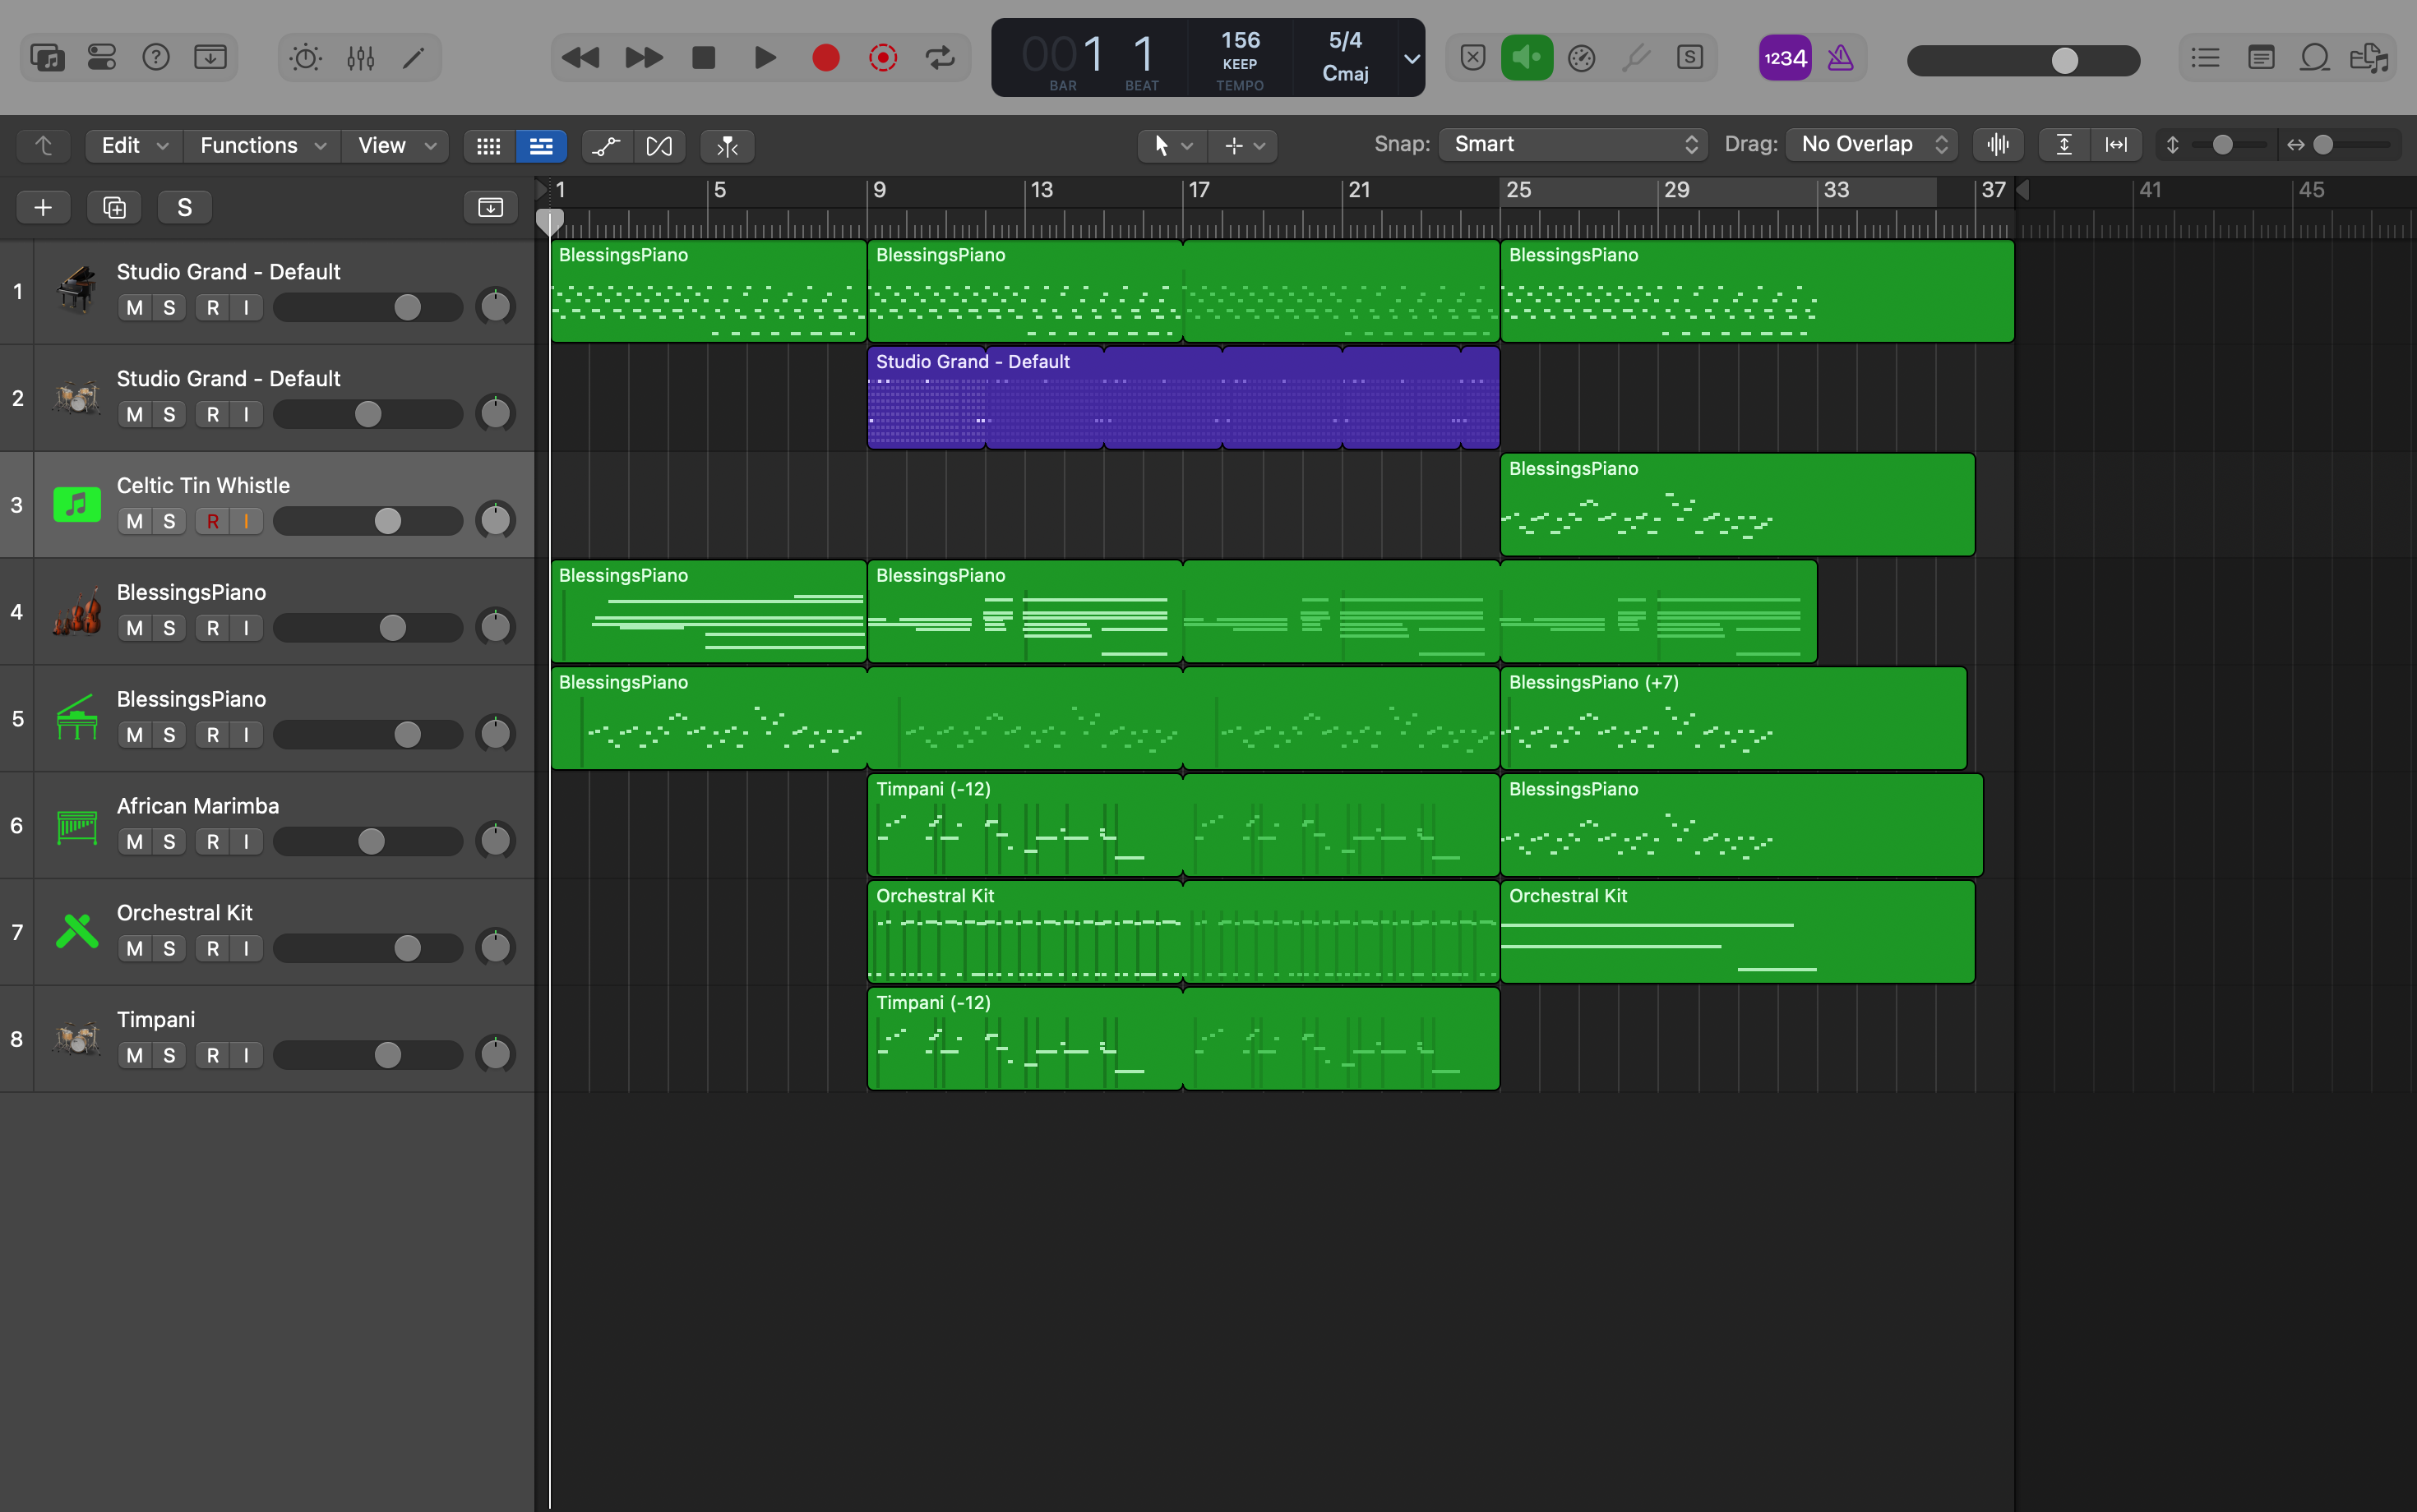Open the Functions menu
2417x1512 pixels.
(262, 146)
